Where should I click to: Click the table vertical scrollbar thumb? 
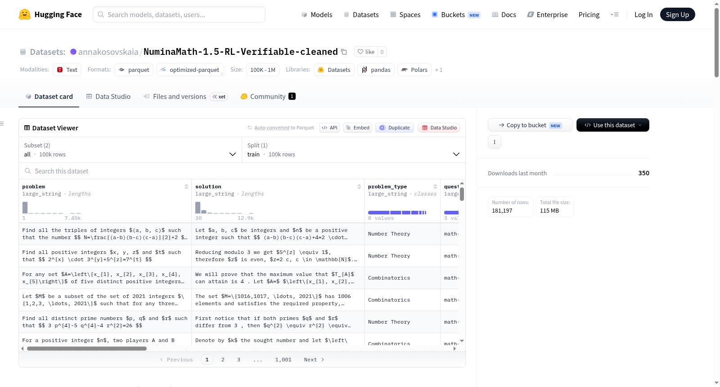click(462, 194)
